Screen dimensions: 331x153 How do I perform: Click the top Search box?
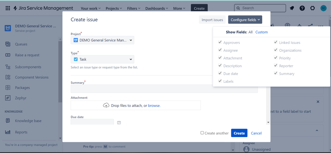click(260, 8)
